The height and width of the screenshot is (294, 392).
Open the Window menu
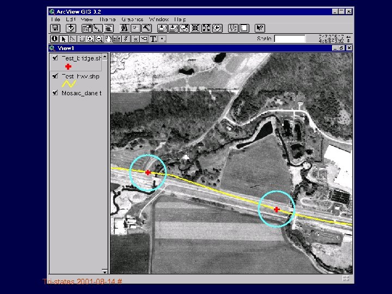pos(159,19)
